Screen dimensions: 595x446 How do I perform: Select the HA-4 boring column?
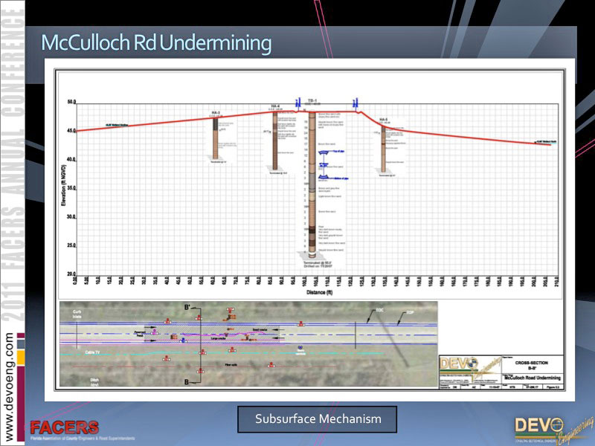pos(275,141)
